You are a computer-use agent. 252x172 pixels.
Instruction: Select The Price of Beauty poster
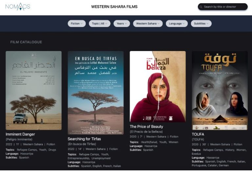[x=157, y=86]
